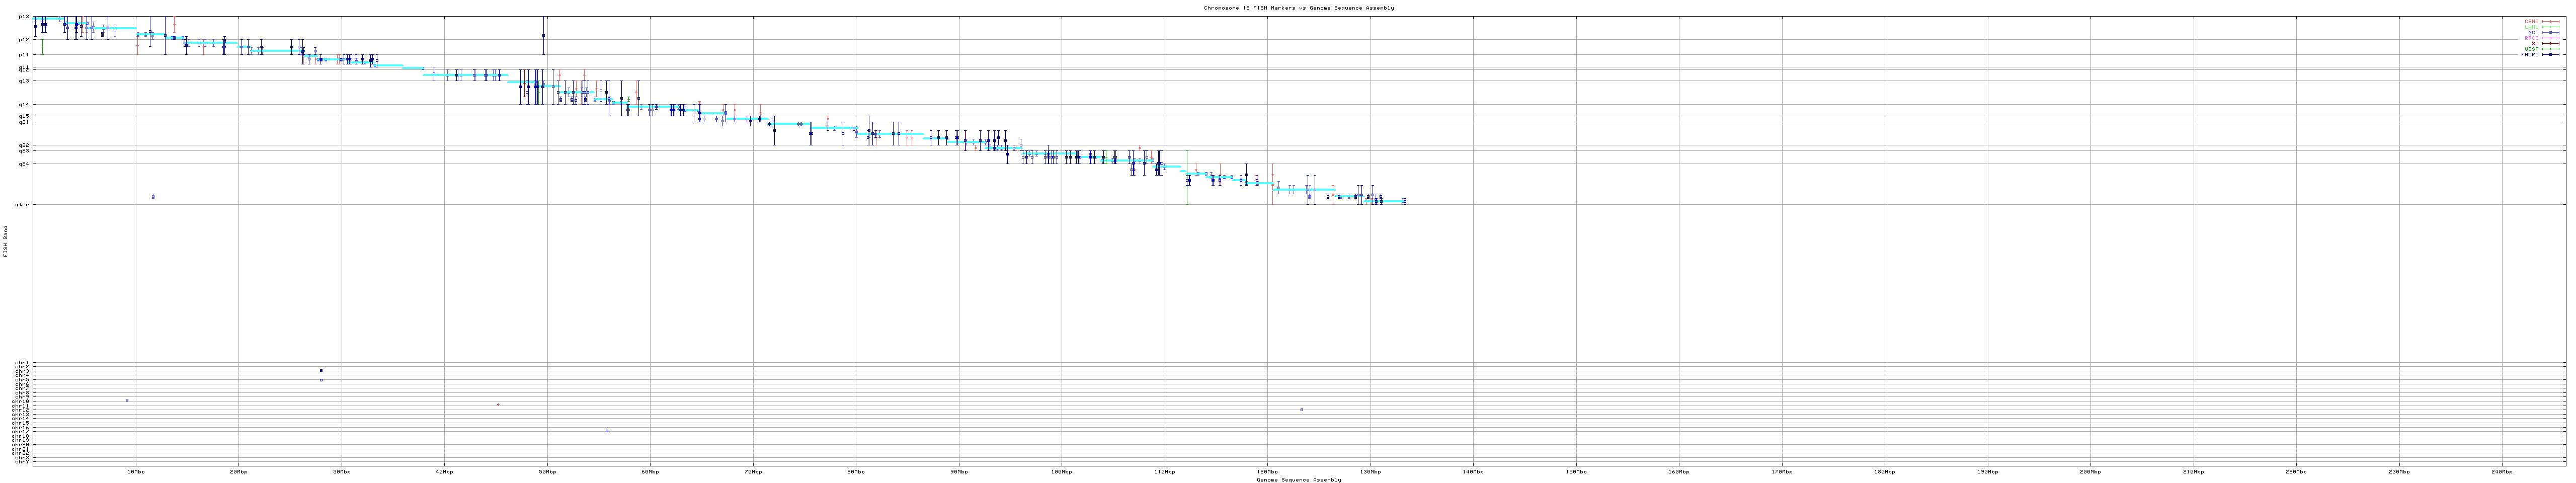Click the FHCRC legend square marker
The width and height of the screenshot is (2576, 483).
coord(2551,55)
